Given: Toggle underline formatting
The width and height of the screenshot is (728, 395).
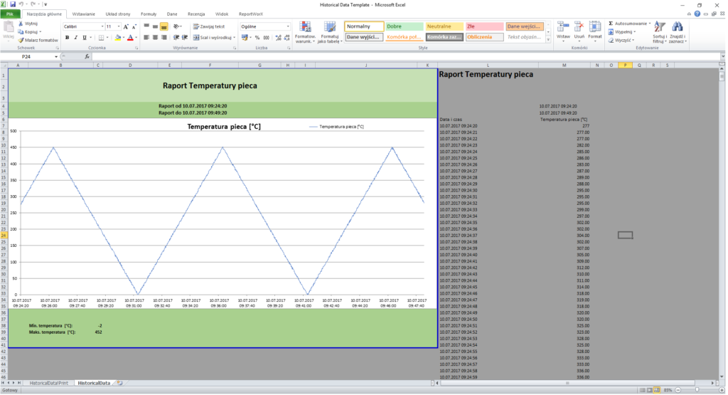Looking at the screenshot, I should (84, 38).
